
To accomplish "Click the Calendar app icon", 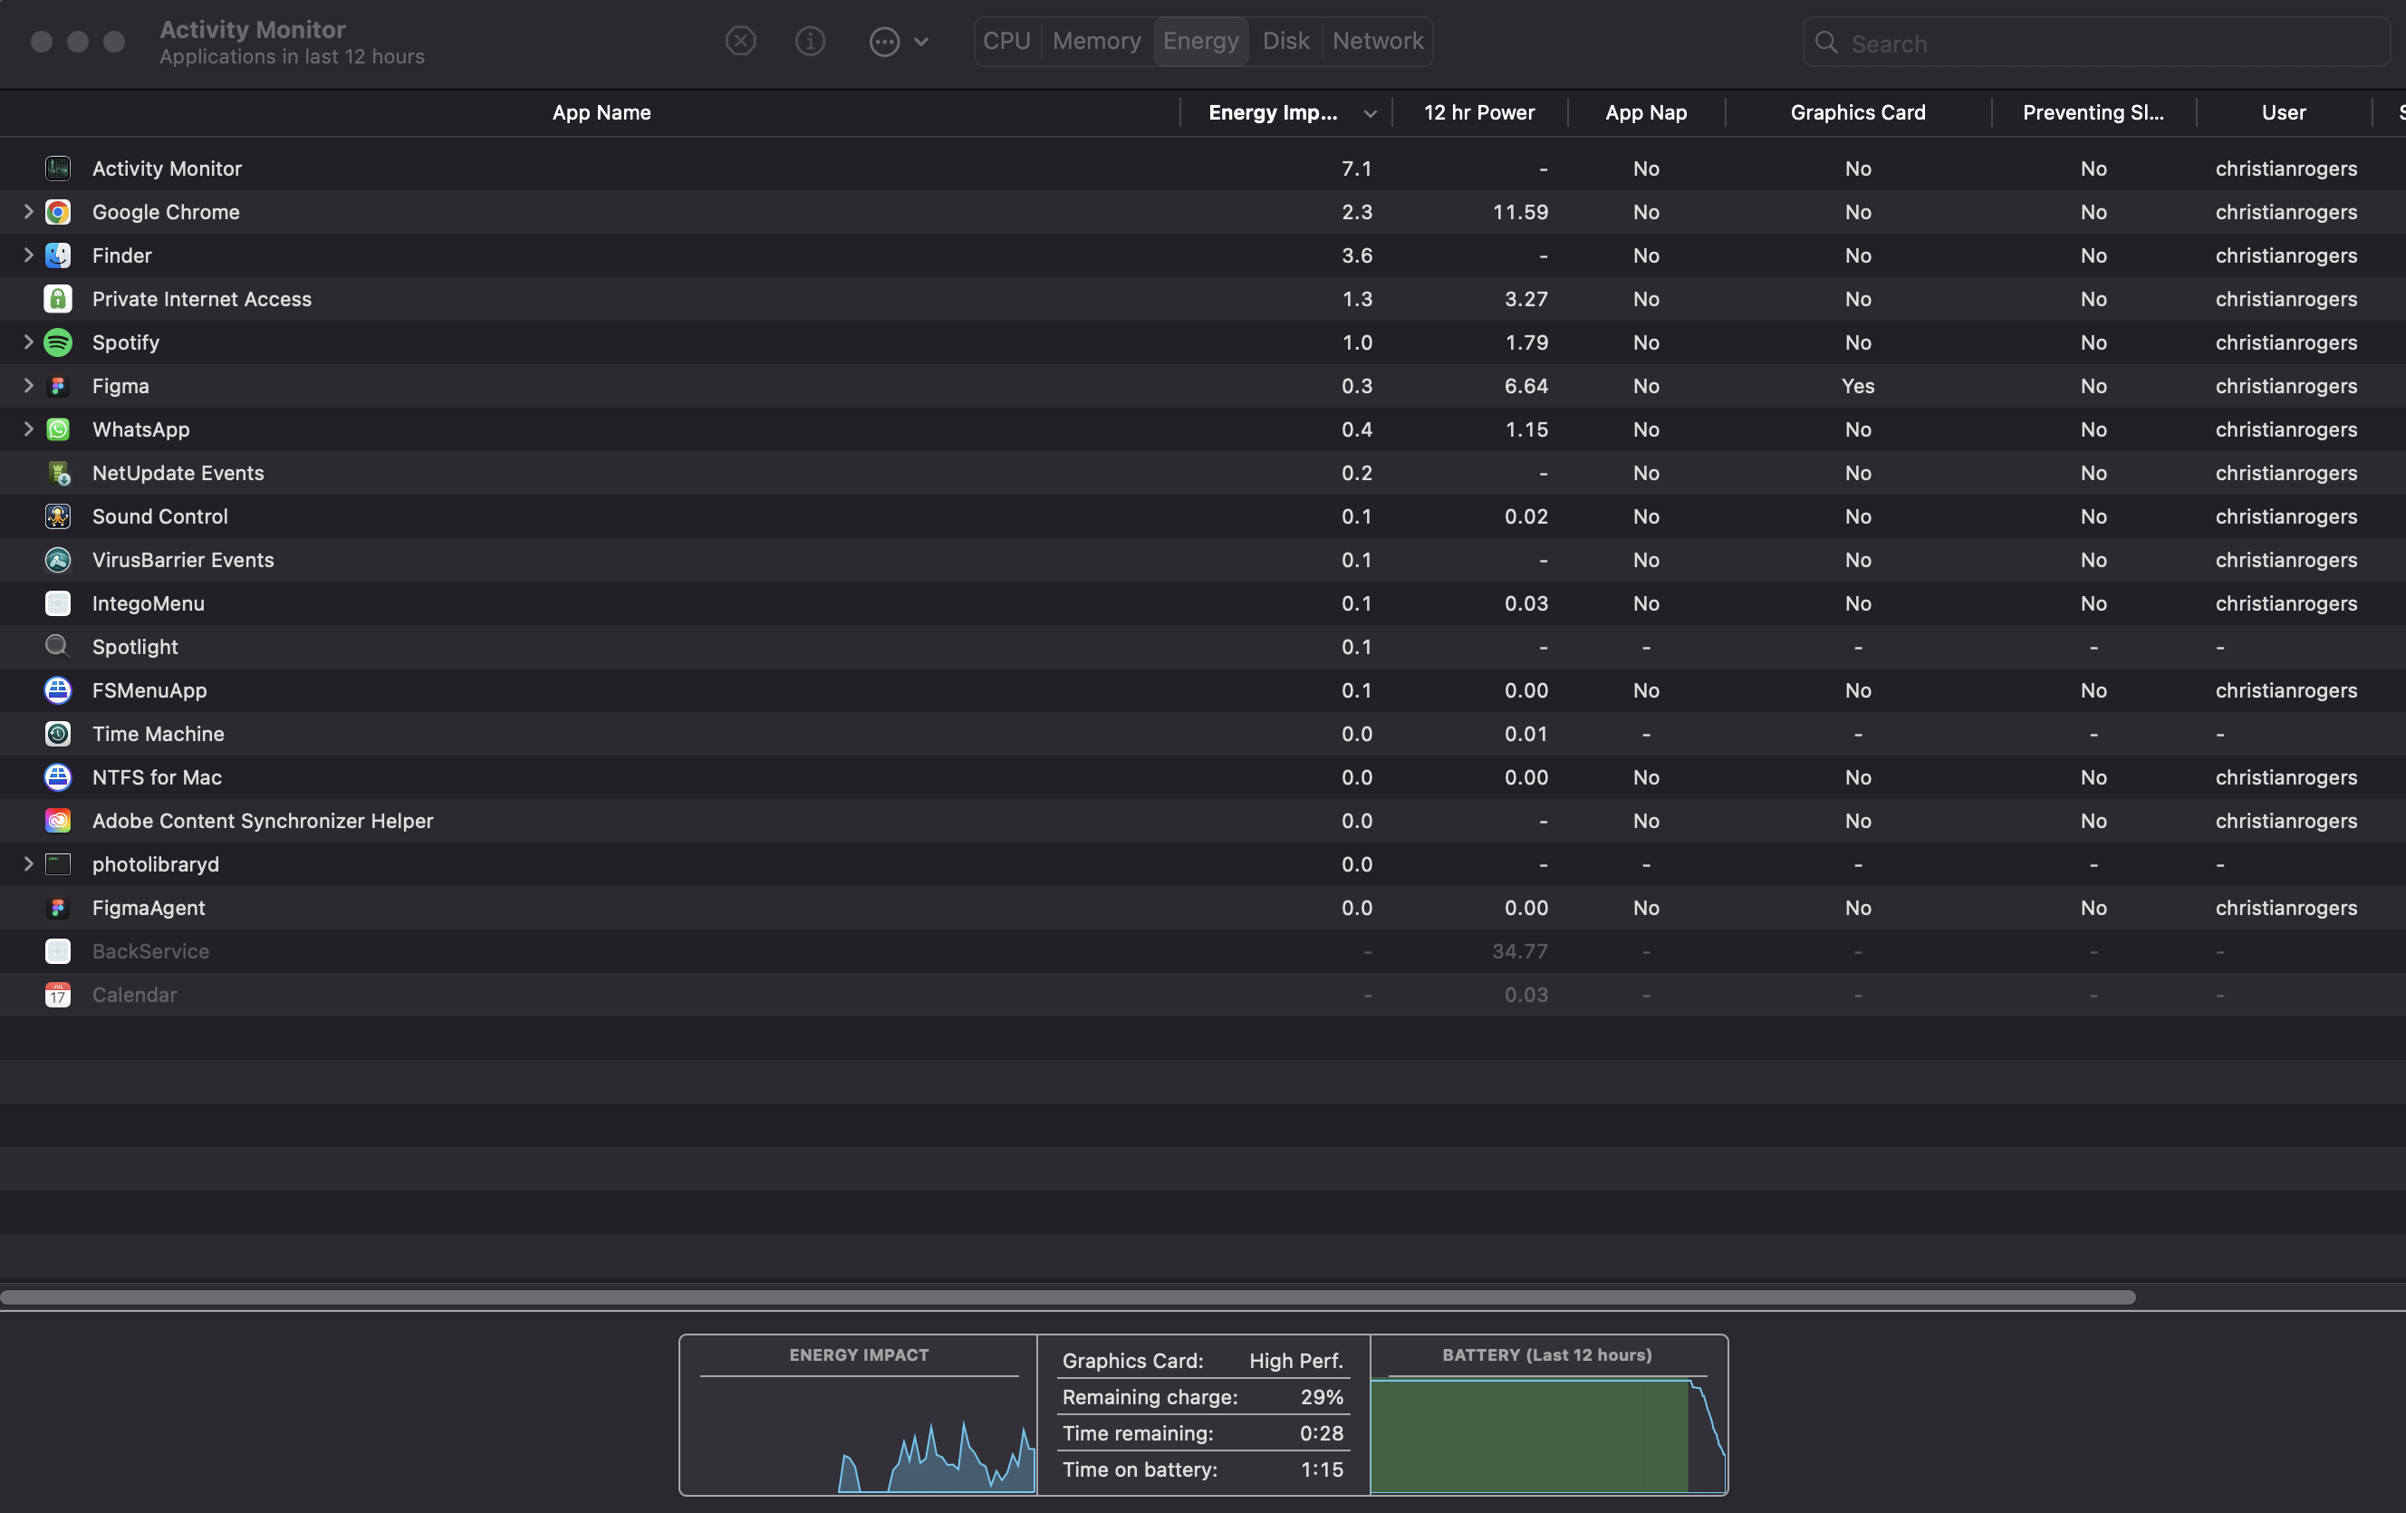I will (x=58, y=995).
